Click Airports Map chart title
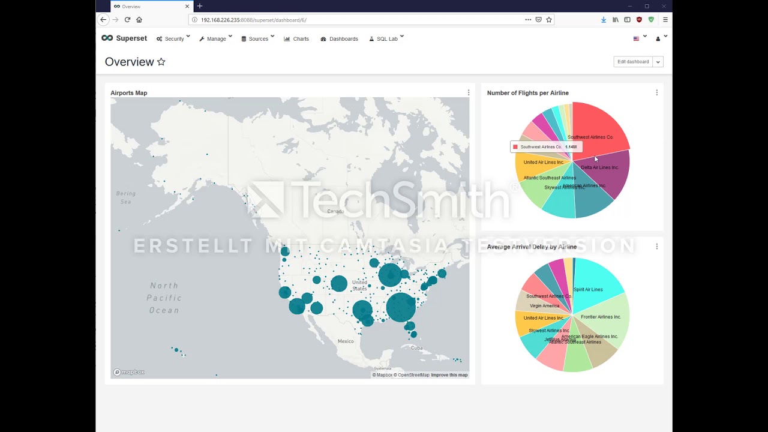Screen dimensions: 768x432 (128, 93)
